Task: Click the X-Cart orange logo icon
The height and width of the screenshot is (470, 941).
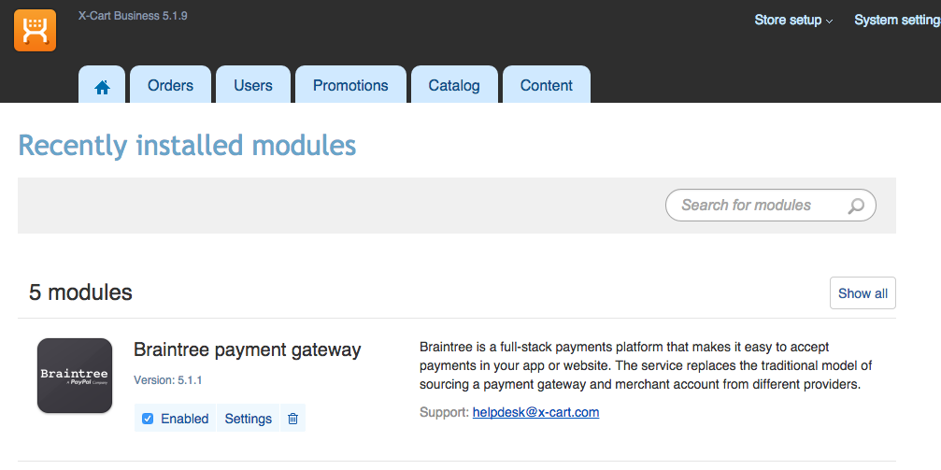Action: tap(35, 31)
